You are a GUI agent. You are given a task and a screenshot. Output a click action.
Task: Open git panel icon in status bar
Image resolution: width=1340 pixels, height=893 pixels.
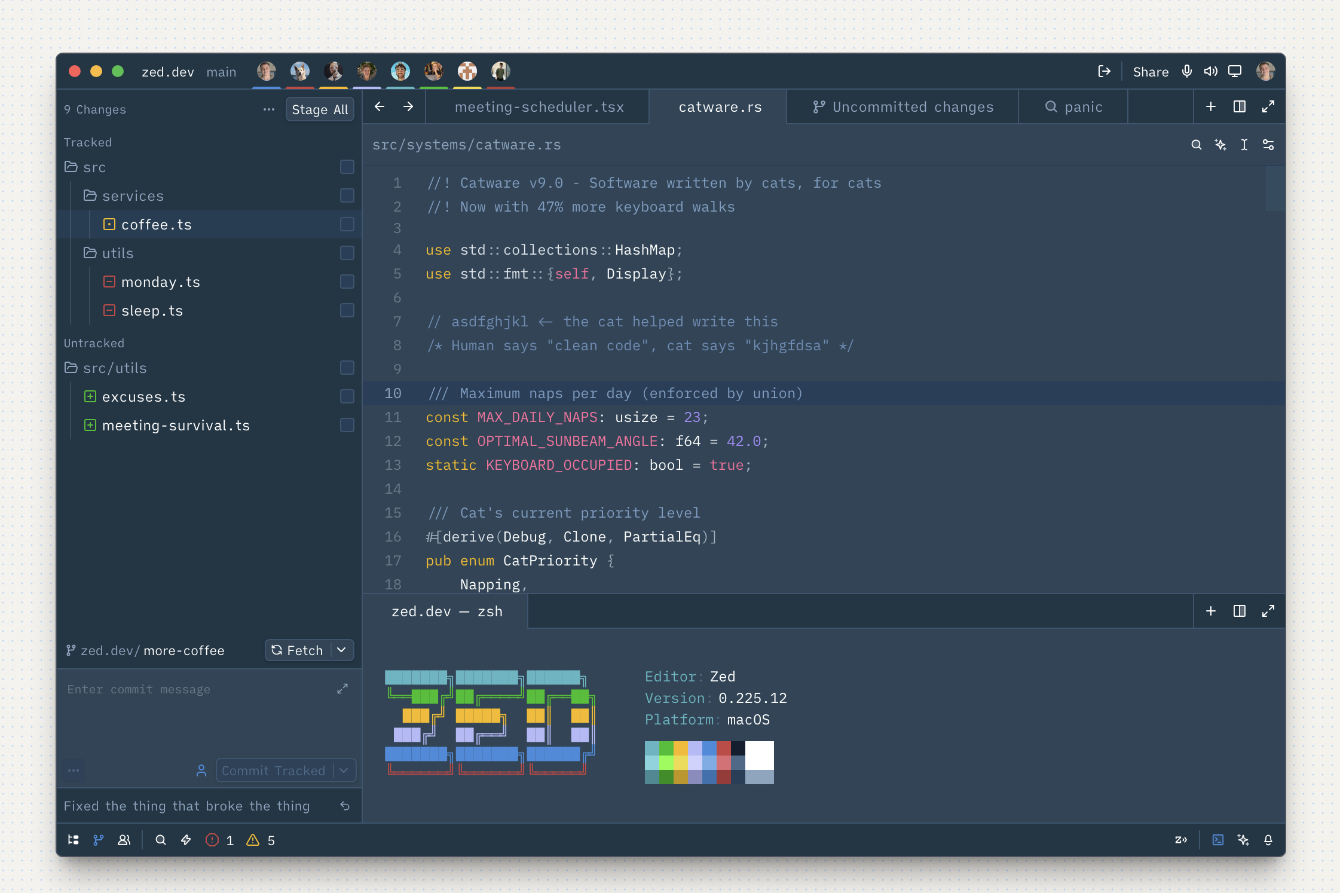[x=99, y=840]
